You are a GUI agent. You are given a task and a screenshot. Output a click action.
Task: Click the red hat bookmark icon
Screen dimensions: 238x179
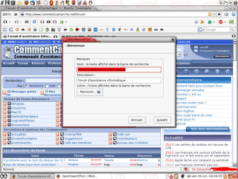click(x=77, y=30)
